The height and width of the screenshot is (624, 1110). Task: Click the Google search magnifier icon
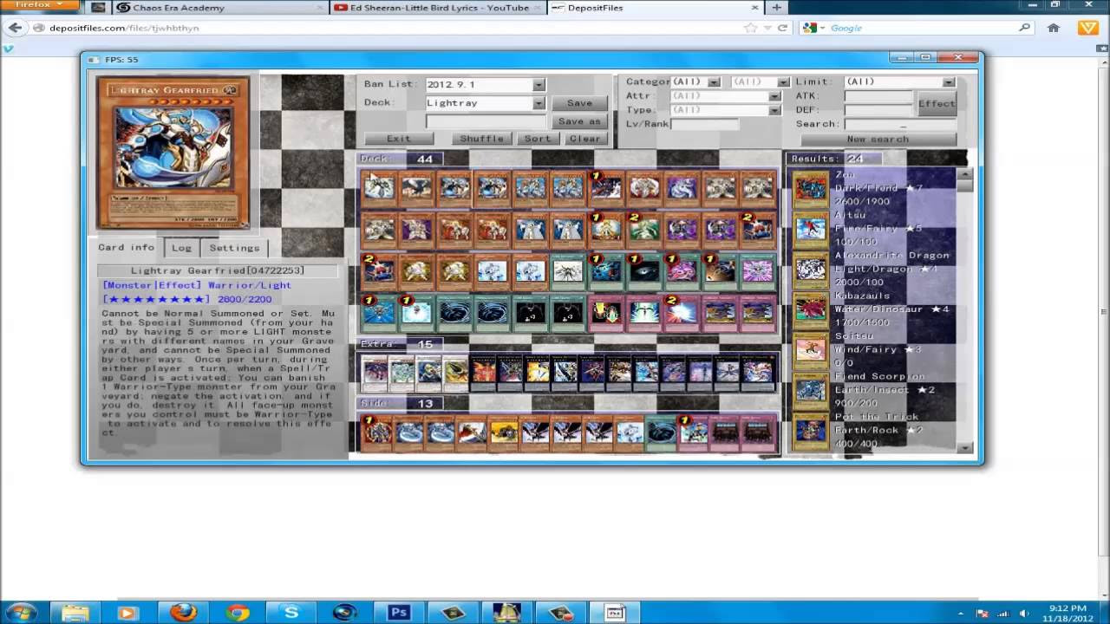pyautogui.click(x=1024, y=28)
